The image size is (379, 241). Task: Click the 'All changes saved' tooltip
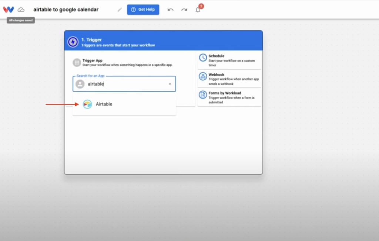coord(21,20)
